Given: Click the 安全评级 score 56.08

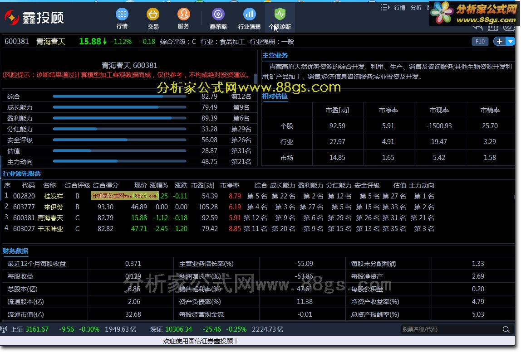Looking at the screenshot, I should click(x=209, y=140).
